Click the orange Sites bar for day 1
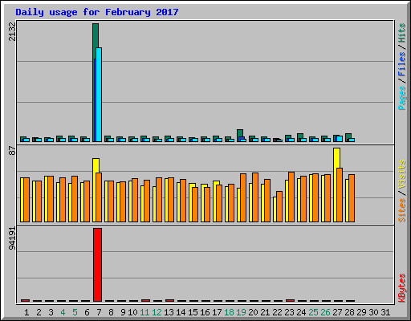The height and width of the screenshot is (321, 411). [x=26, y=200]
